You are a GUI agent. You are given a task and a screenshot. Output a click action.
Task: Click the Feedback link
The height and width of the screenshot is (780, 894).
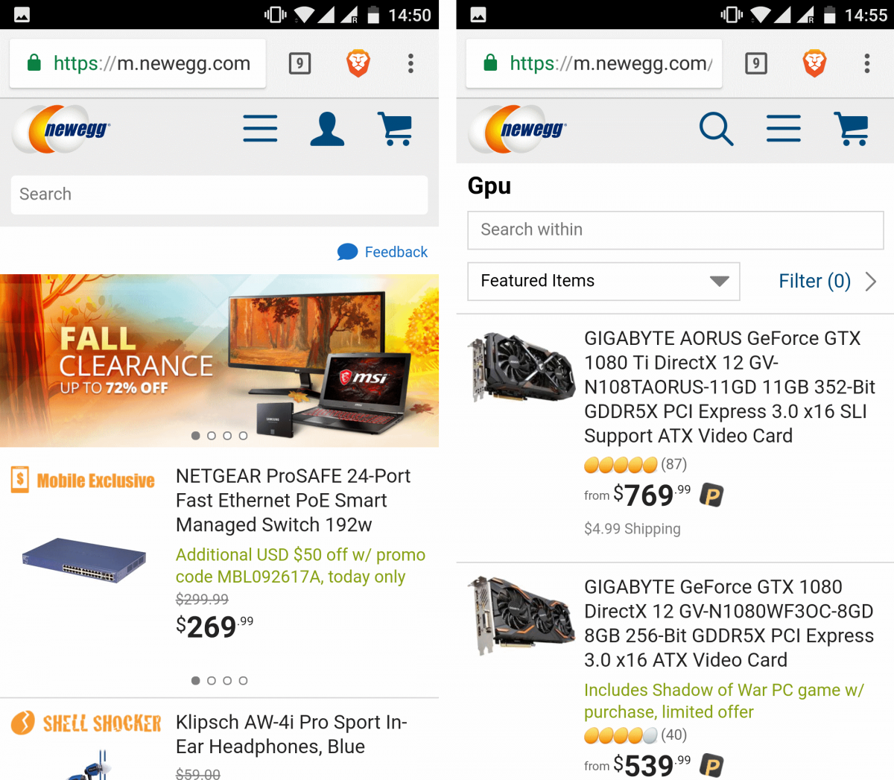[396, 253]
